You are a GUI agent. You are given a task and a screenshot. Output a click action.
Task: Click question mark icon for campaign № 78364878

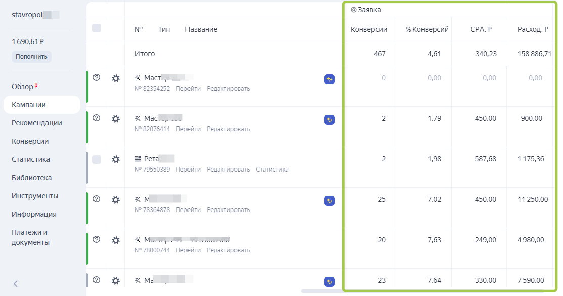97,199
